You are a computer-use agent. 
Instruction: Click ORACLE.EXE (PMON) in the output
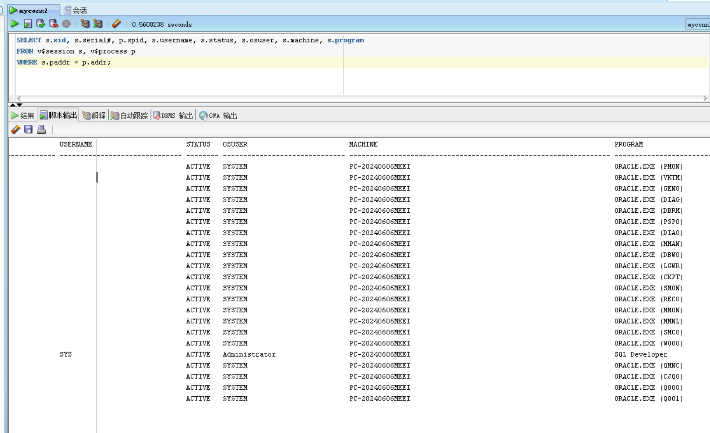tap(648, 166)
